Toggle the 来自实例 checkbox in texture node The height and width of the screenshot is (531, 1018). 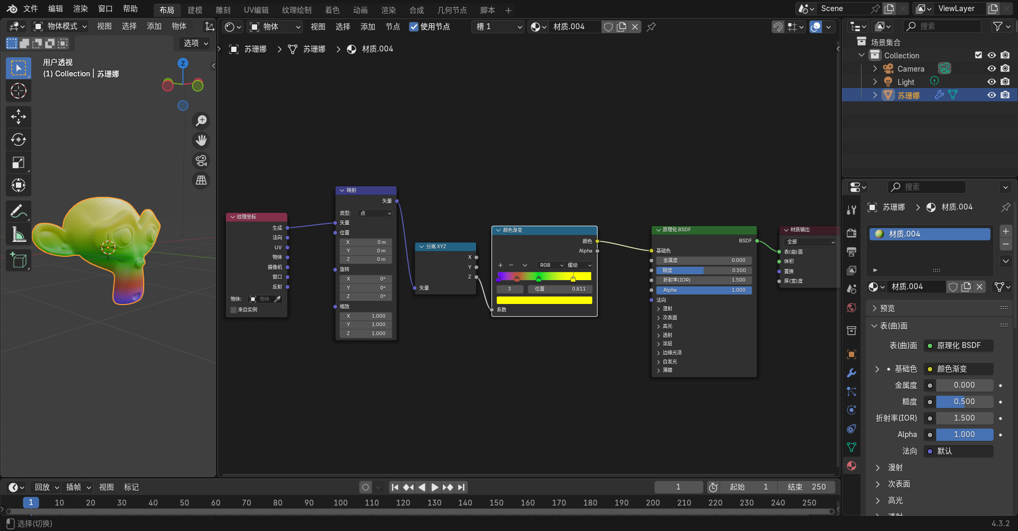233,310
